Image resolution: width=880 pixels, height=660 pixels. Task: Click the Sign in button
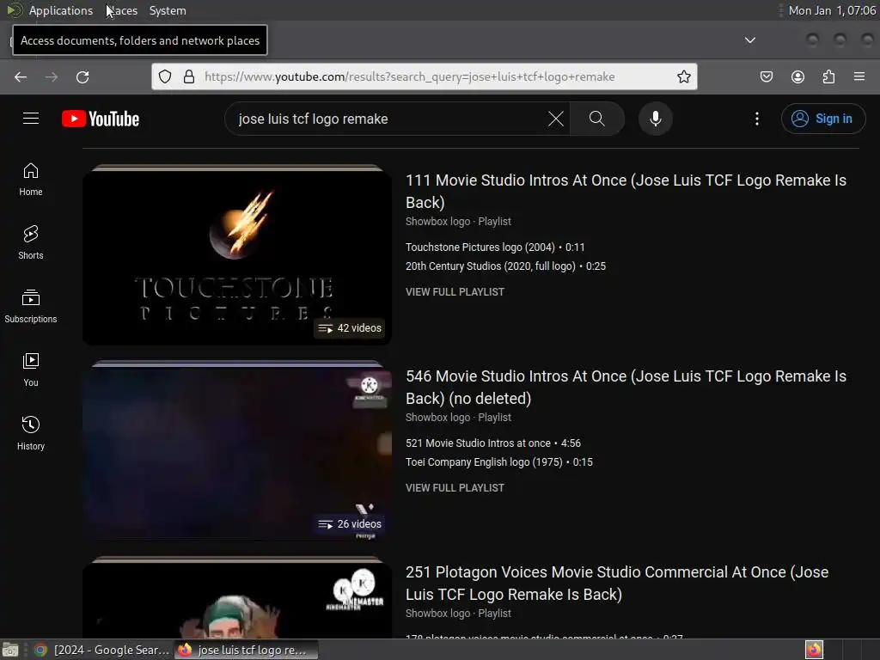823,119
